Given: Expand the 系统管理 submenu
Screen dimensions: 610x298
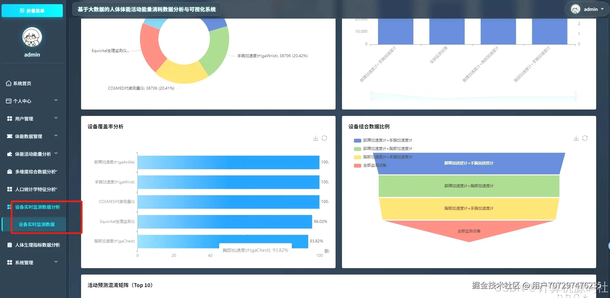Looking at the screenshot, I should (32, 262).
